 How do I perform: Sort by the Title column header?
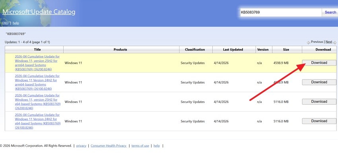click(x=37, y=50)
